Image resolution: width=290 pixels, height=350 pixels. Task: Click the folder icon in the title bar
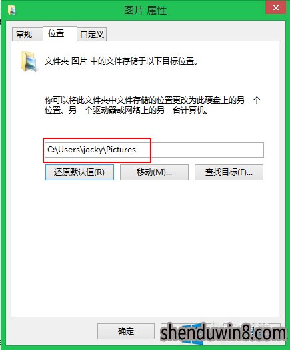[x=11, y=10]
